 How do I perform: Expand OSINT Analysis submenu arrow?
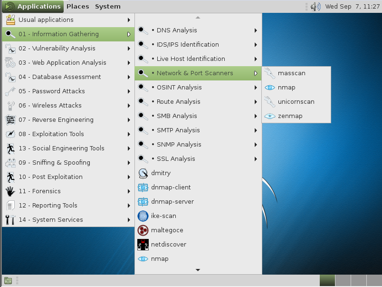256,88
